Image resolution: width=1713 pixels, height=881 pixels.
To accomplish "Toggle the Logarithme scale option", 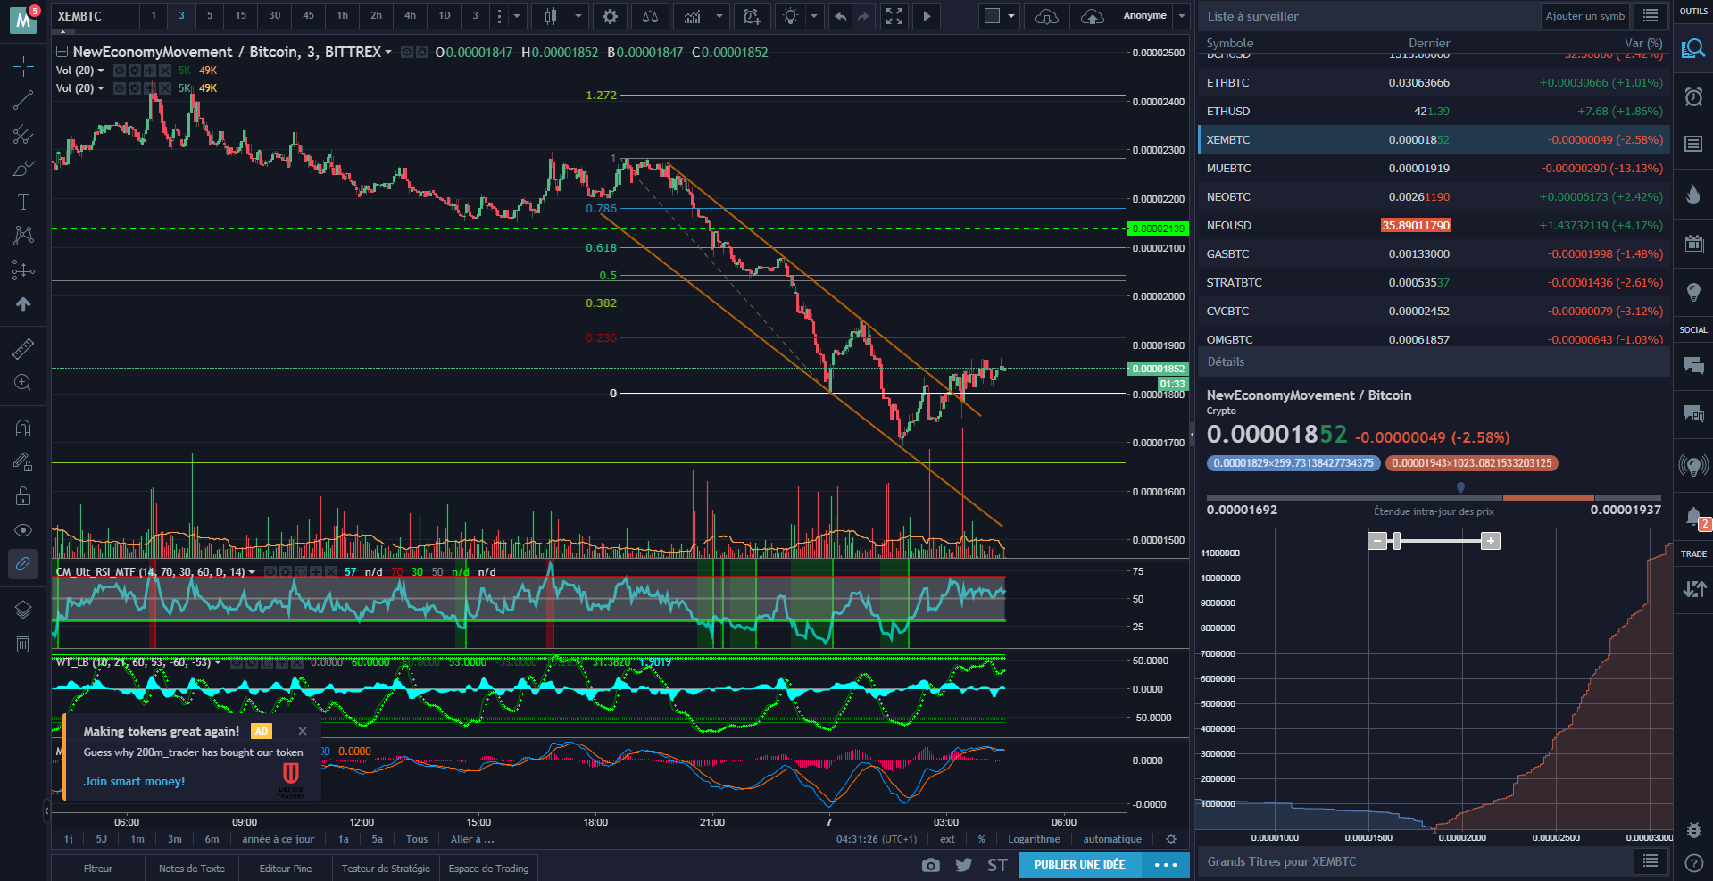I will (1034, 839).
